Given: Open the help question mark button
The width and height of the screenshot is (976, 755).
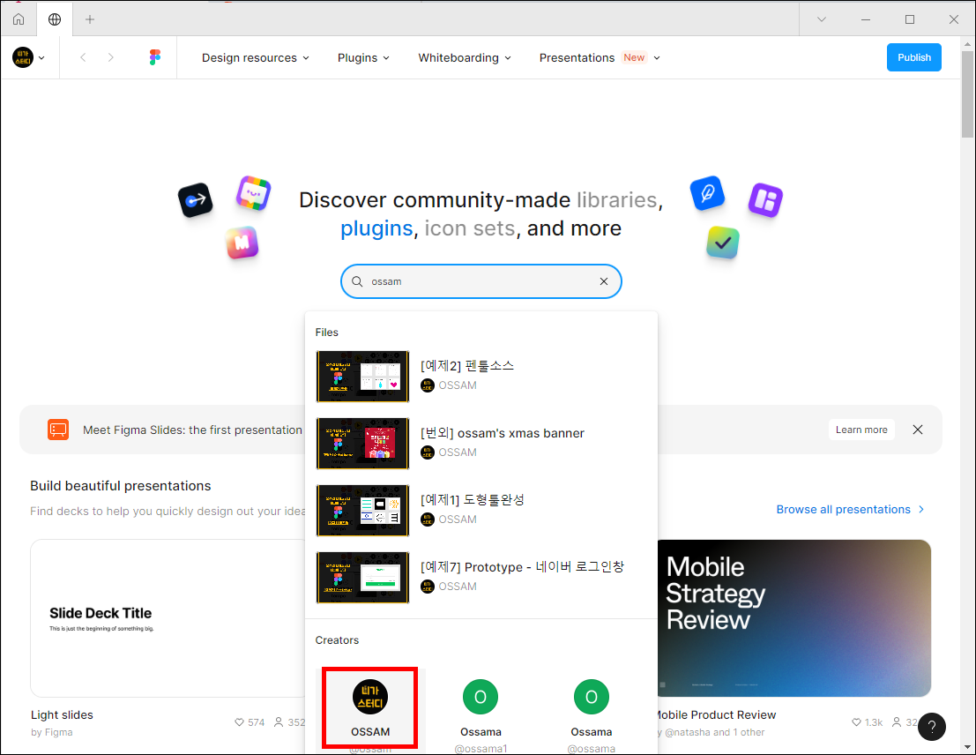Looking at the screenshot, I should [931, 727].
